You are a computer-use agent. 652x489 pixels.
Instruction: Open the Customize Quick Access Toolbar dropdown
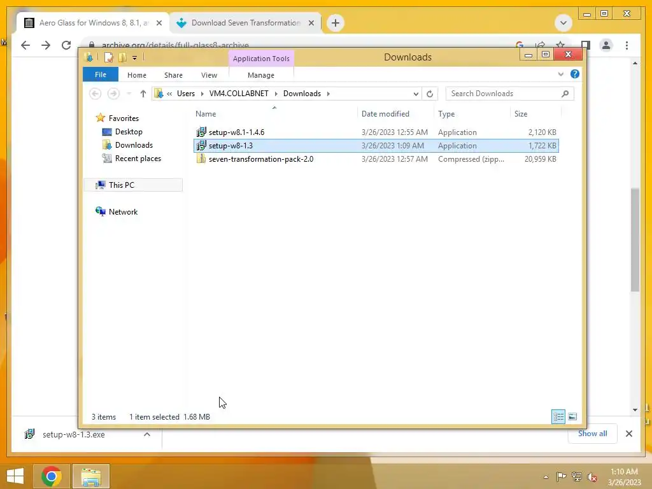pyautogui.click(x=135, y=58)
